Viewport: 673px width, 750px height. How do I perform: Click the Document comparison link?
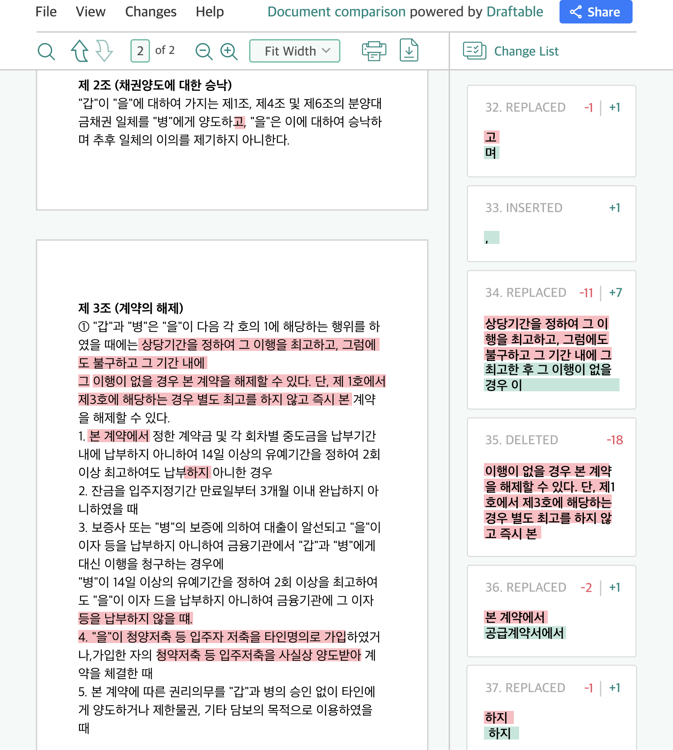point(336,12)
